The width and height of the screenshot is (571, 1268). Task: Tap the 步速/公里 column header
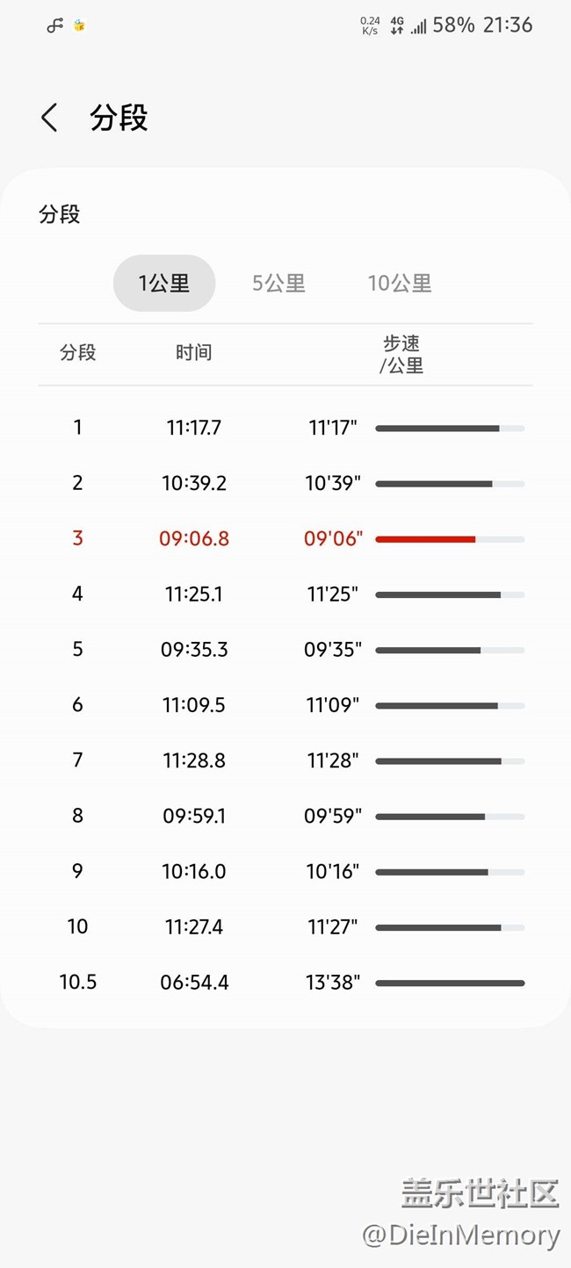pyautogui.click(x=401, y=354)
